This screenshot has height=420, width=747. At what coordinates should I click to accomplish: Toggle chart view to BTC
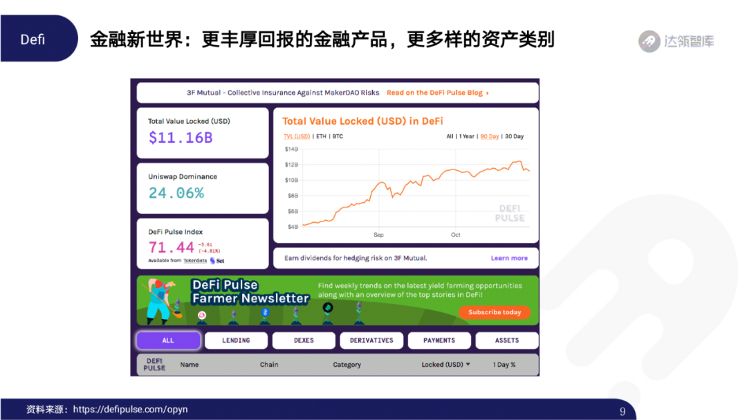click(x=337, y=136)
